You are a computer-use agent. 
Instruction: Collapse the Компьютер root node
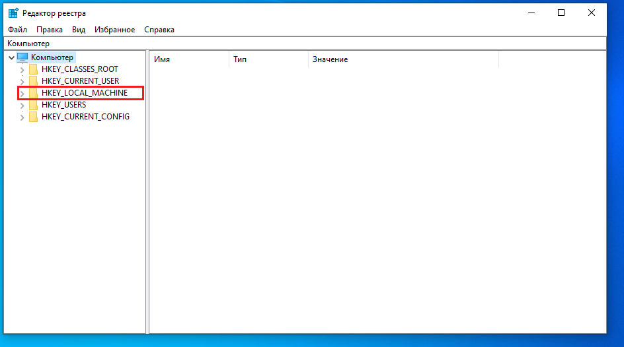pyautogui.click(x=11, y=58)
